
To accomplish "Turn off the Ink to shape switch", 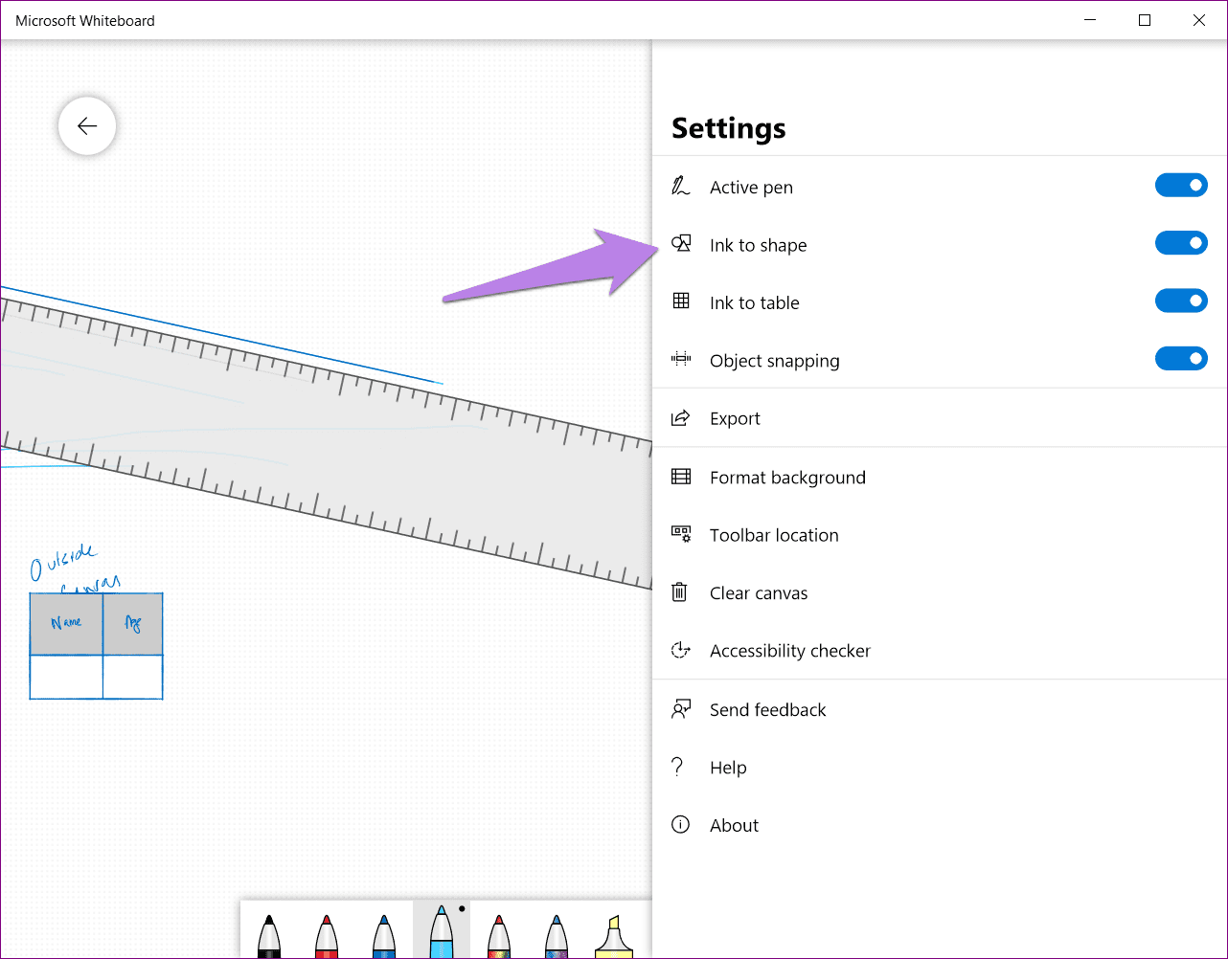I will click(x=1181, y=243).
